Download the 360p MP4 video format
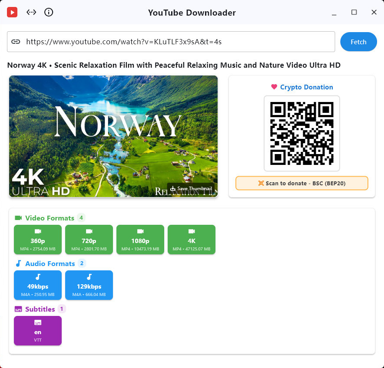The height and width of the screenshot is (368, 384). [38, 240]
